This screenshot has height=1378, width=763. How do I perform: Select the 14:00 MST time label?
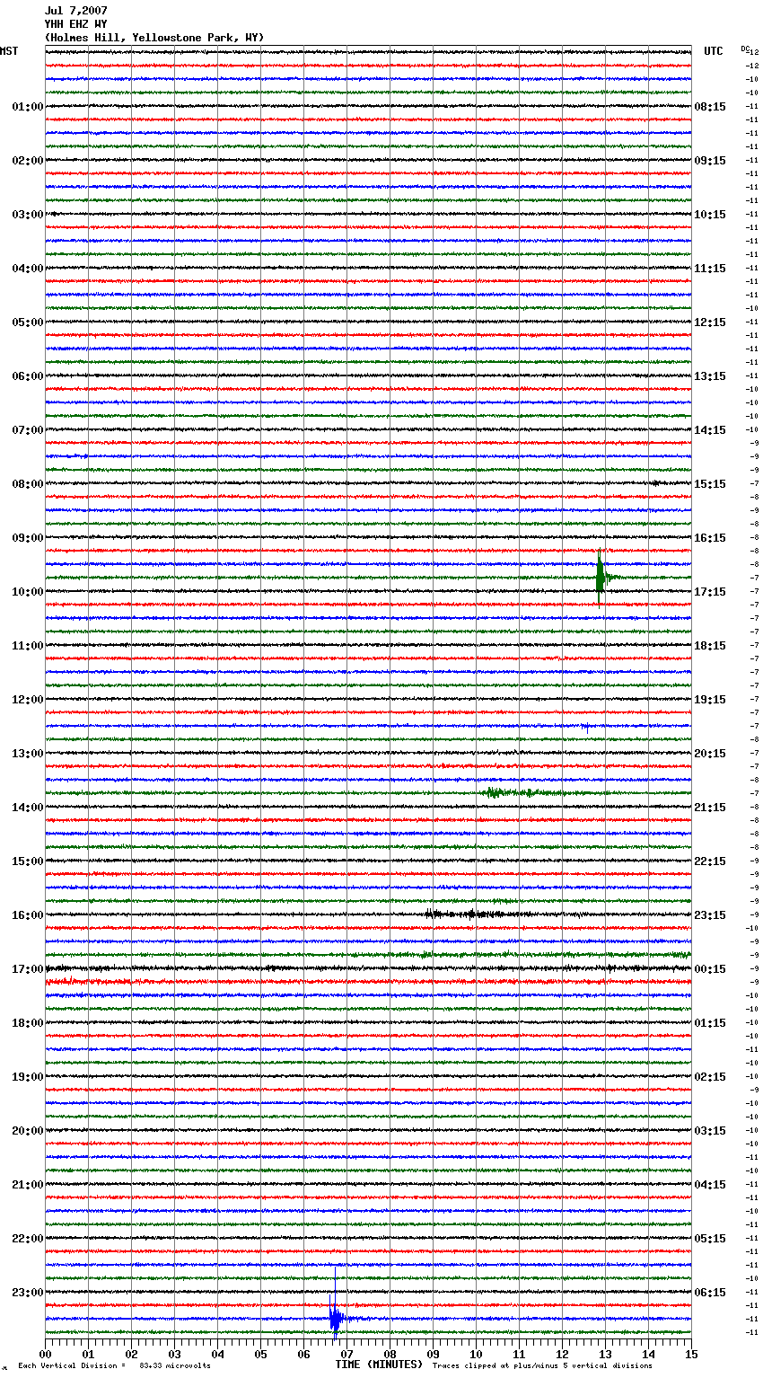click(x=28, y=808)
